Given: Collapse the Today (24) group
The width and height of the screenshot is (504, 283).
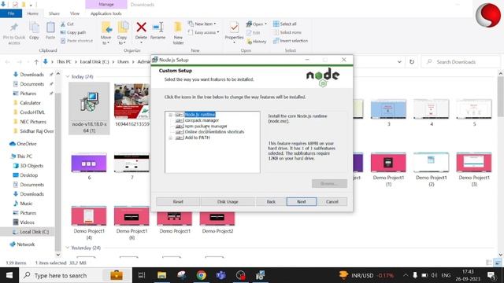Looking at the screenshot, I should pyautogui.click(x=68, y=77).
